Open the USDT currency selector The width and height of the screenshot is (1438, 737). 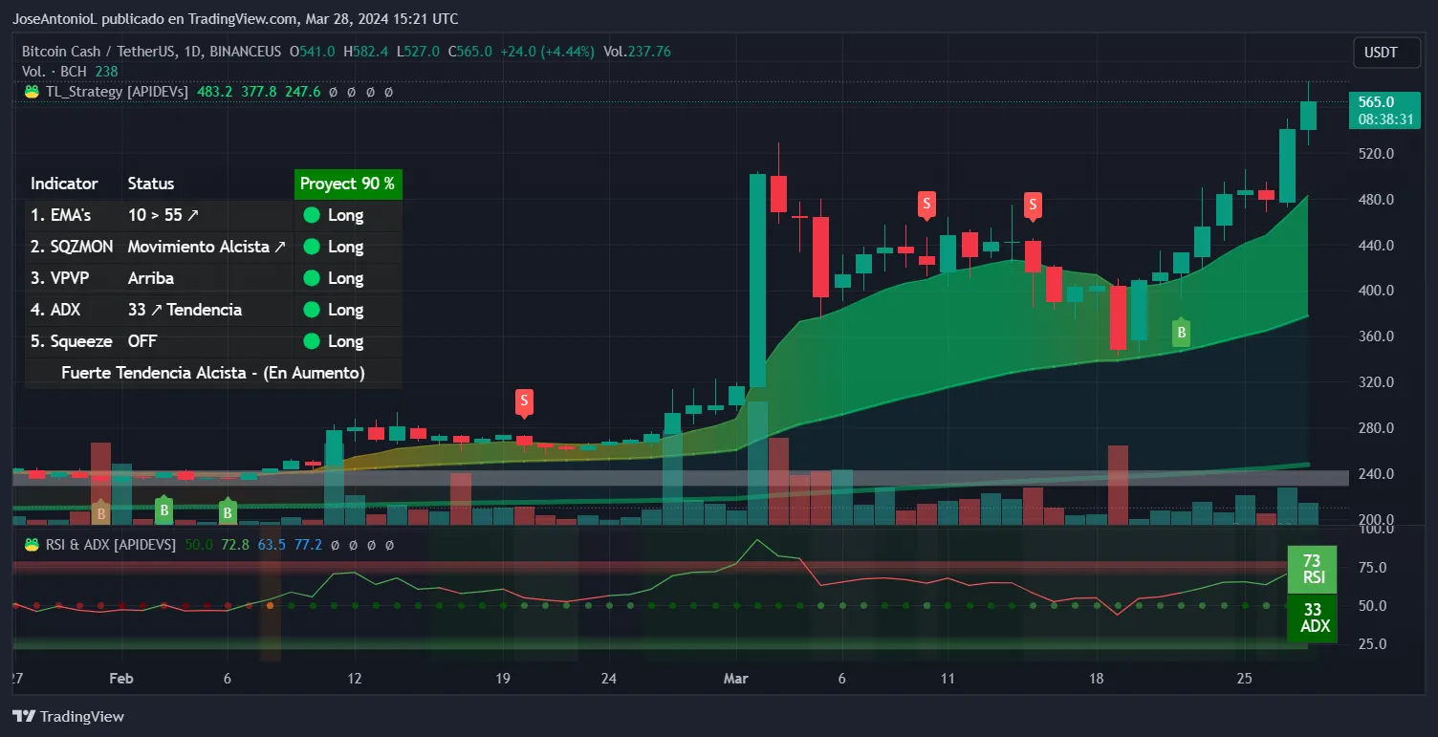pyautogui.click(x=1382, y=53)
